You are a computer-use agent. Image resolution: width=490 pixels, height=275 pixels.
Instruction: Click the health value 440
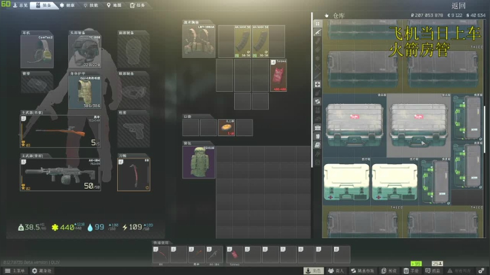[x=67, y=227]
